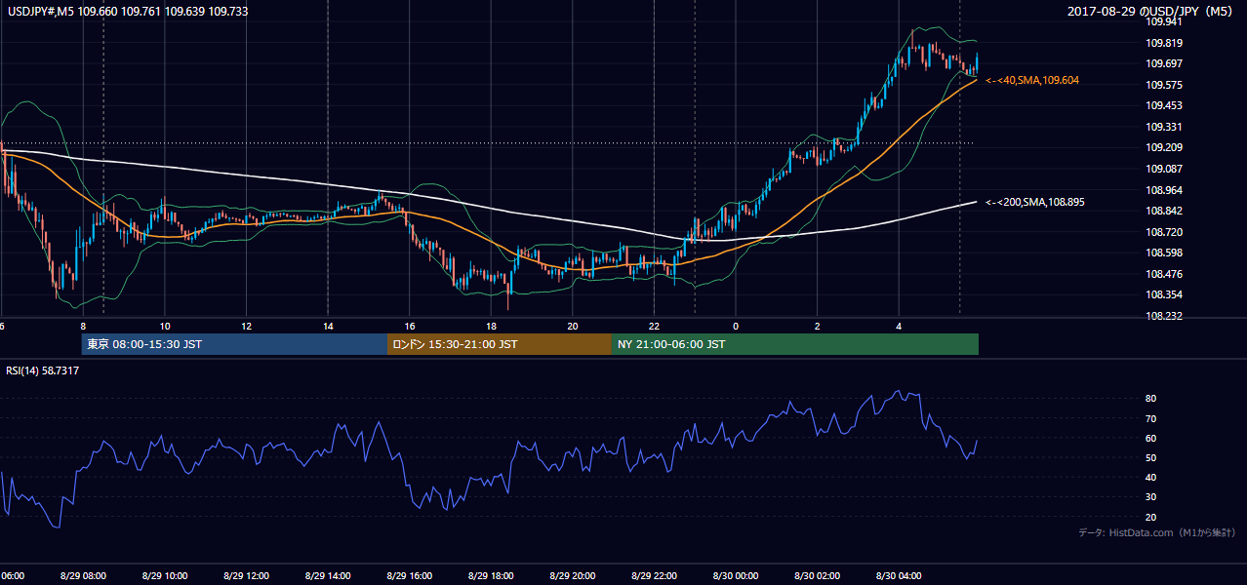Click hour tick 8 under price chart

click(83, 326)
